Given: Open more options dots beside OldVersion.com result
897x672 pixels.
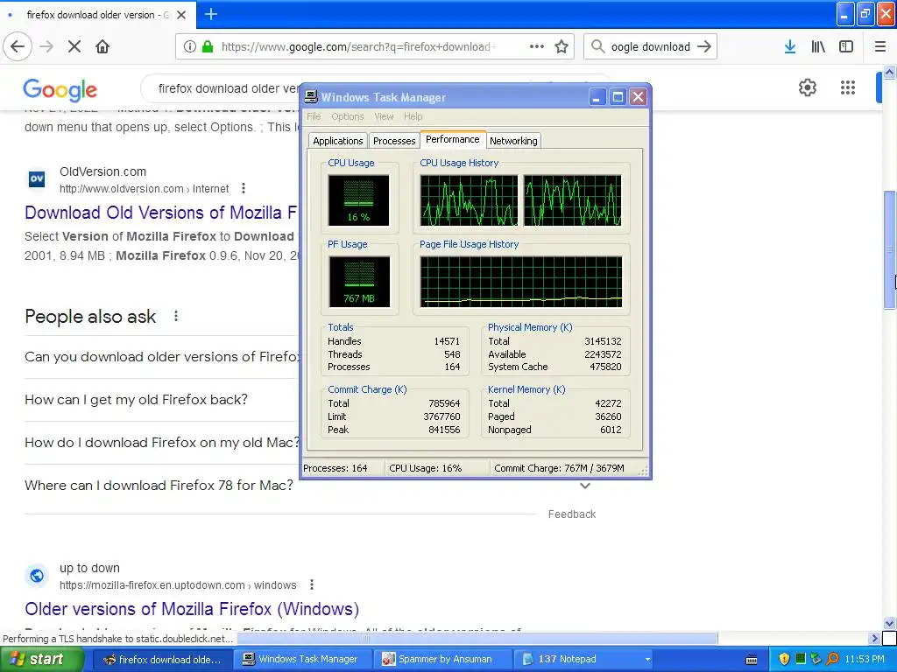Looking at the screenshot, I should pos(244,188).
